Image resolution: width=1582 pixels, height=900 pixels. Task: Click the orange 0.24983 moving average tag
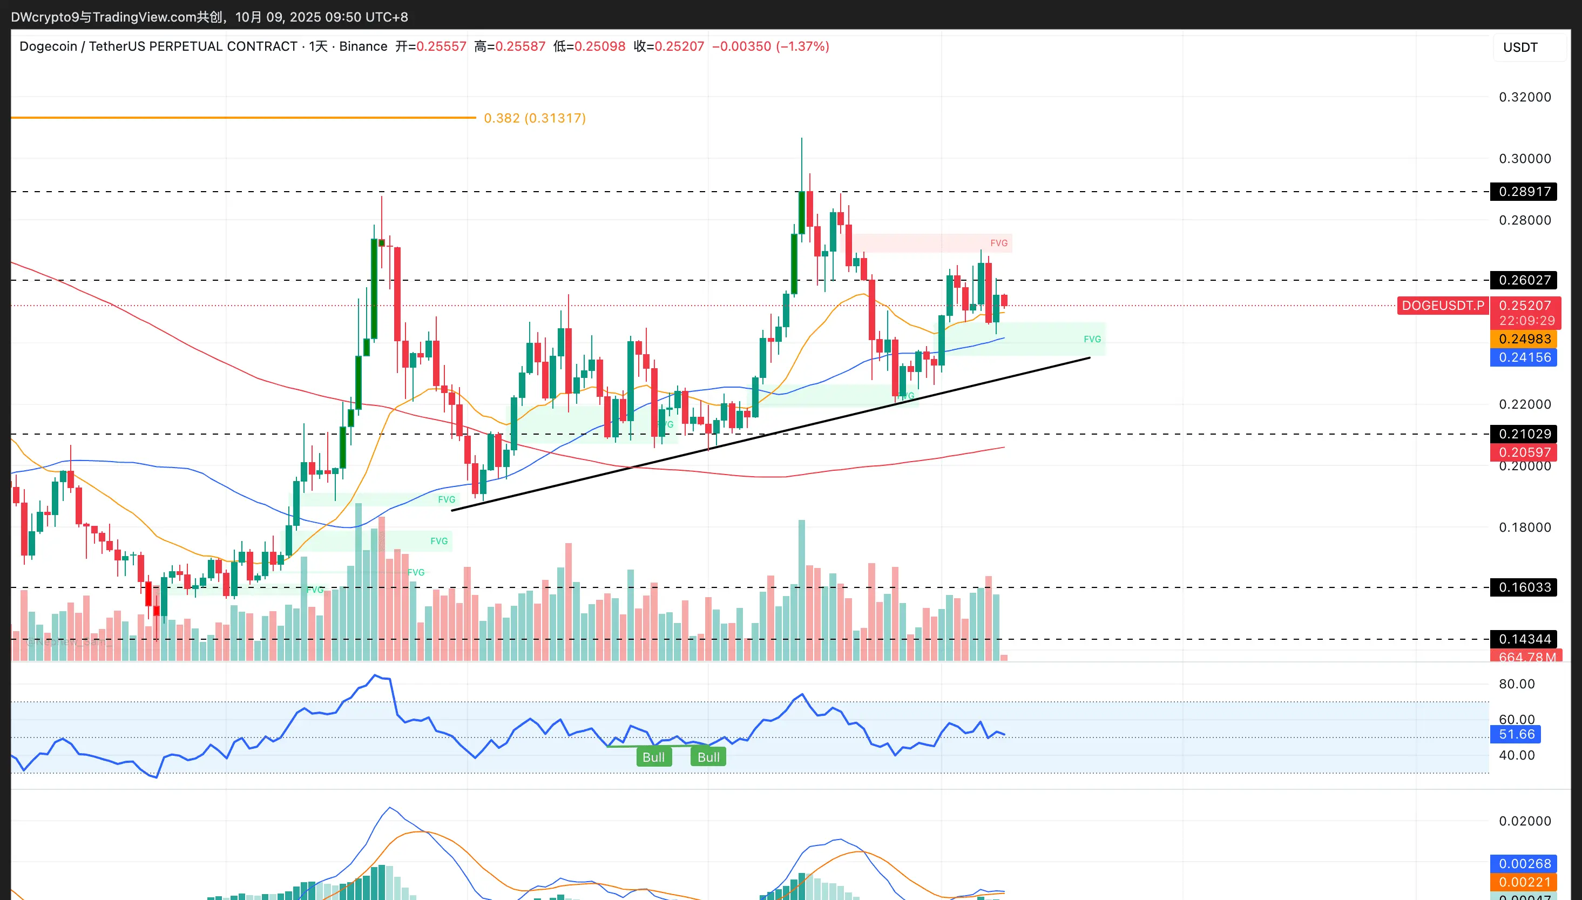point(1524,339)
